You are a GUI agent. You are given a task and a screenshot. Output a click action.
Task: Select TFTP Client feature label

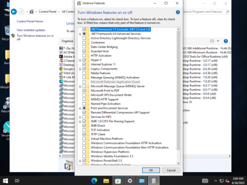tap(98, 134)
